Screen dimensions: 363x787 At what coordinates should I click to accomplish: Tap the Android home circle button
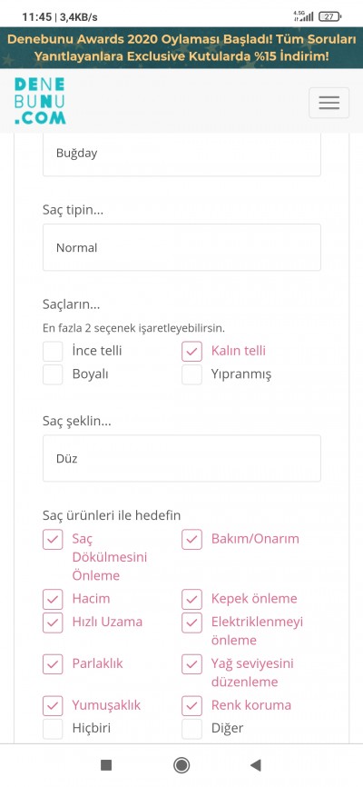point(181,765)
